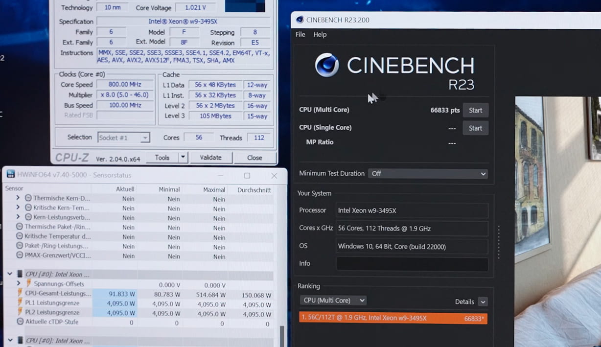Screen dimensions: 601x347
Task: Expand the Spannungs-Offsets row
Action: pos(19,283)
